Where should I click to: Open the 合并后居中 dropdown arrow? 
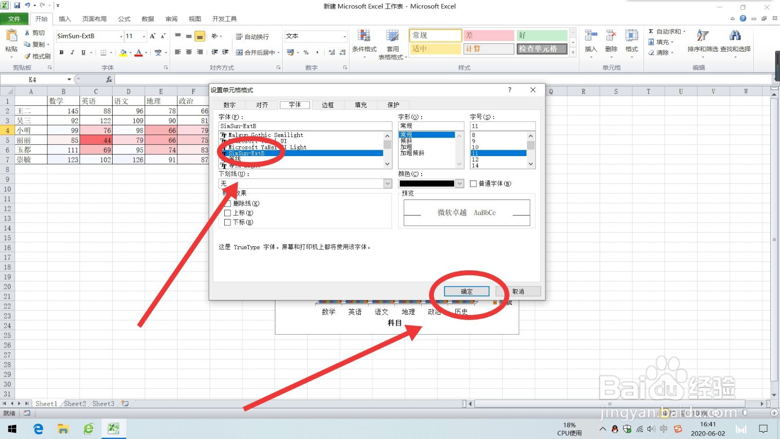278,52
